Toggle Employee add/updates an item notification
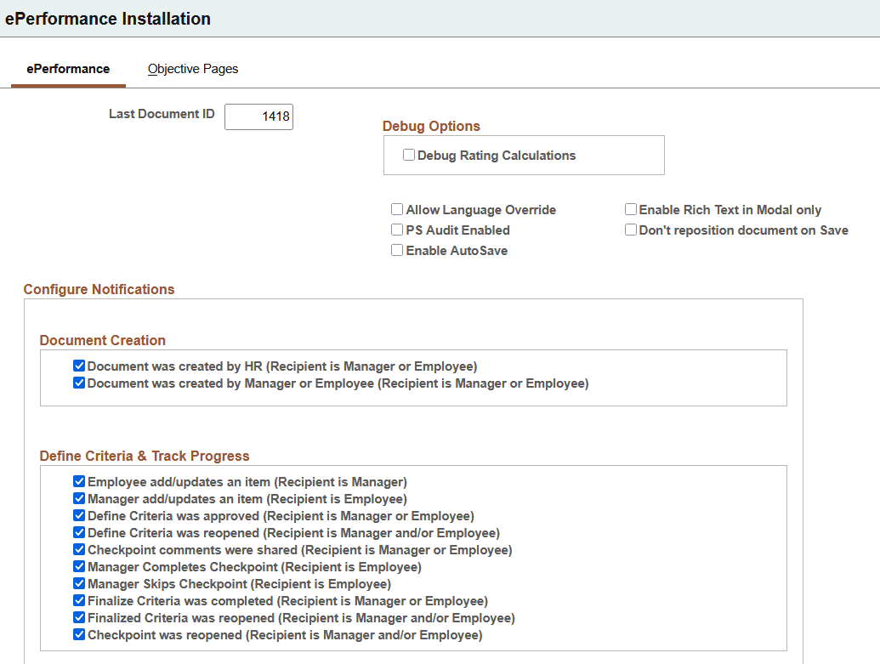Viewport: 880px width, 664px height. (x=79, y=481)
